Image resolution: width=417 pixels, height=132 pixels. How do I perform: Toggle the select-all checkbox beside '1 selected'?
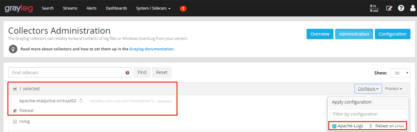[15, 89]
